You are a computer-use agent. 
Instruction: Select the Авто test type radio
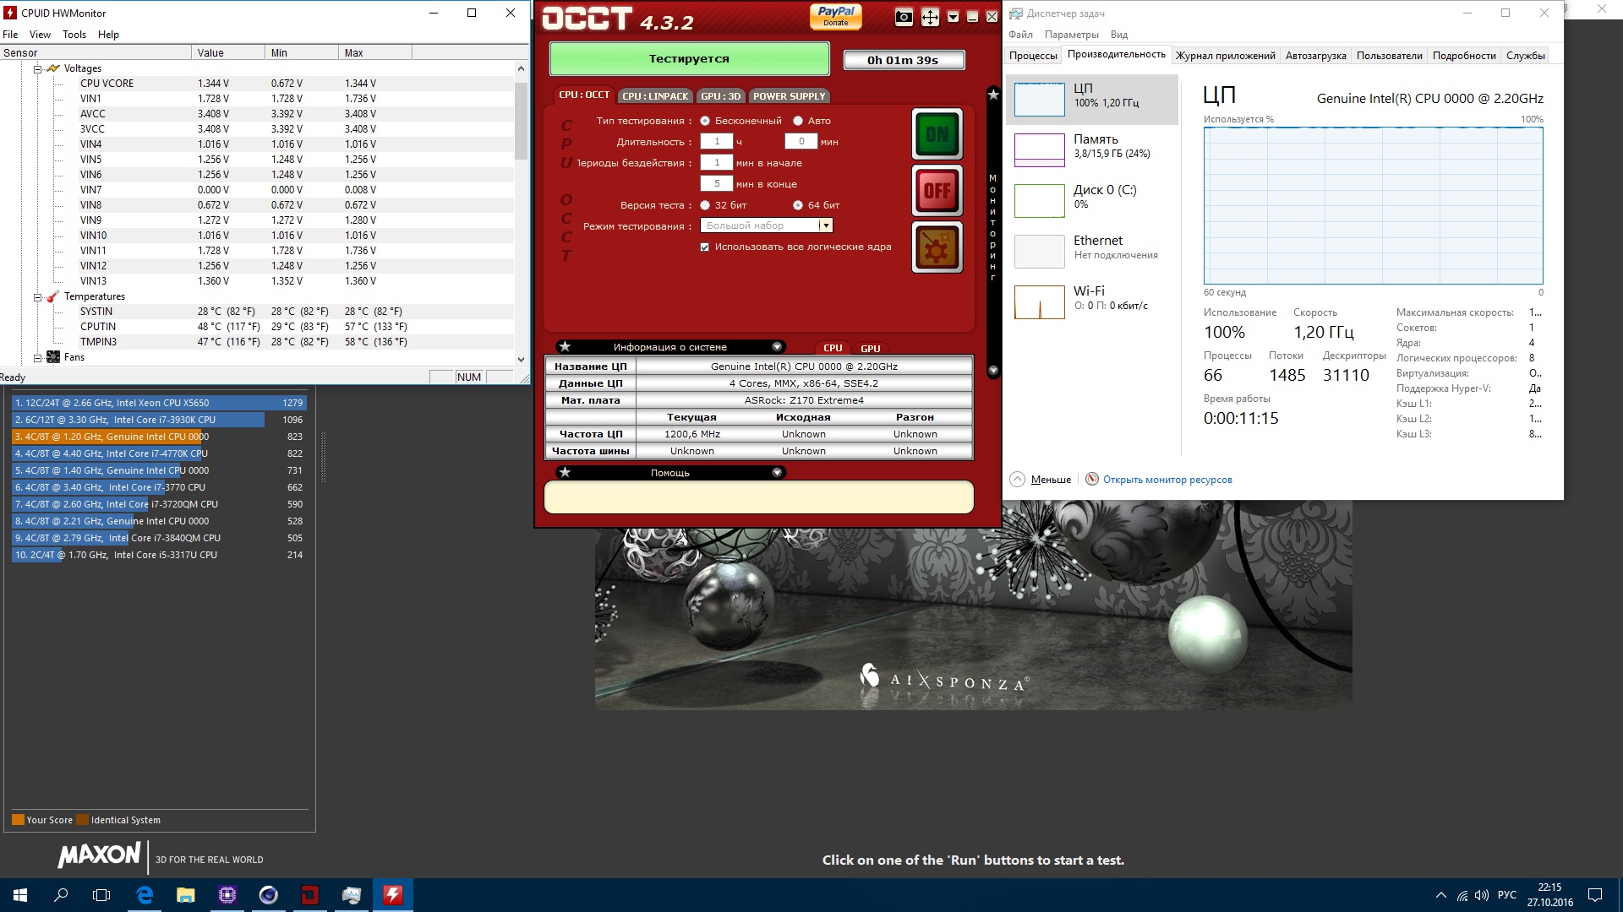click(x=798, y=121)
